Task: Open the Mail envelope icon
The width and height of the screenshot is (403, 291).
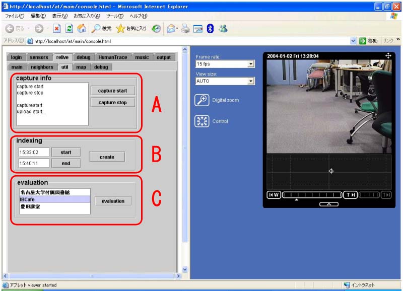Action: coord(171,29)
